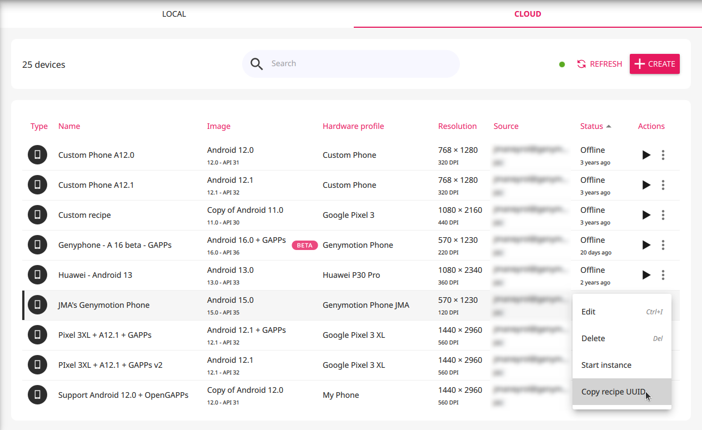702x430 pixels.
Task: Select the "Genymotion Phone JMA" hardware profile text
Action: pyautogui.click(x=366, y=305)
